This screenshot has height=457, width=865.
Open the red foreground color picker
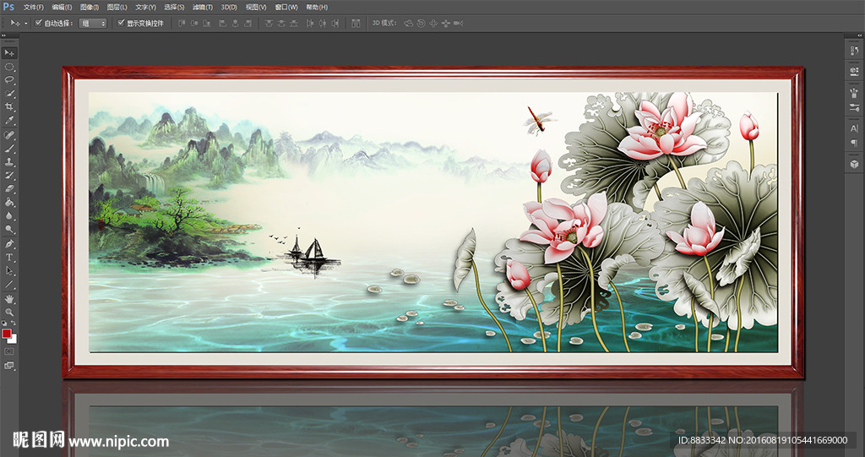pos(6,333)
